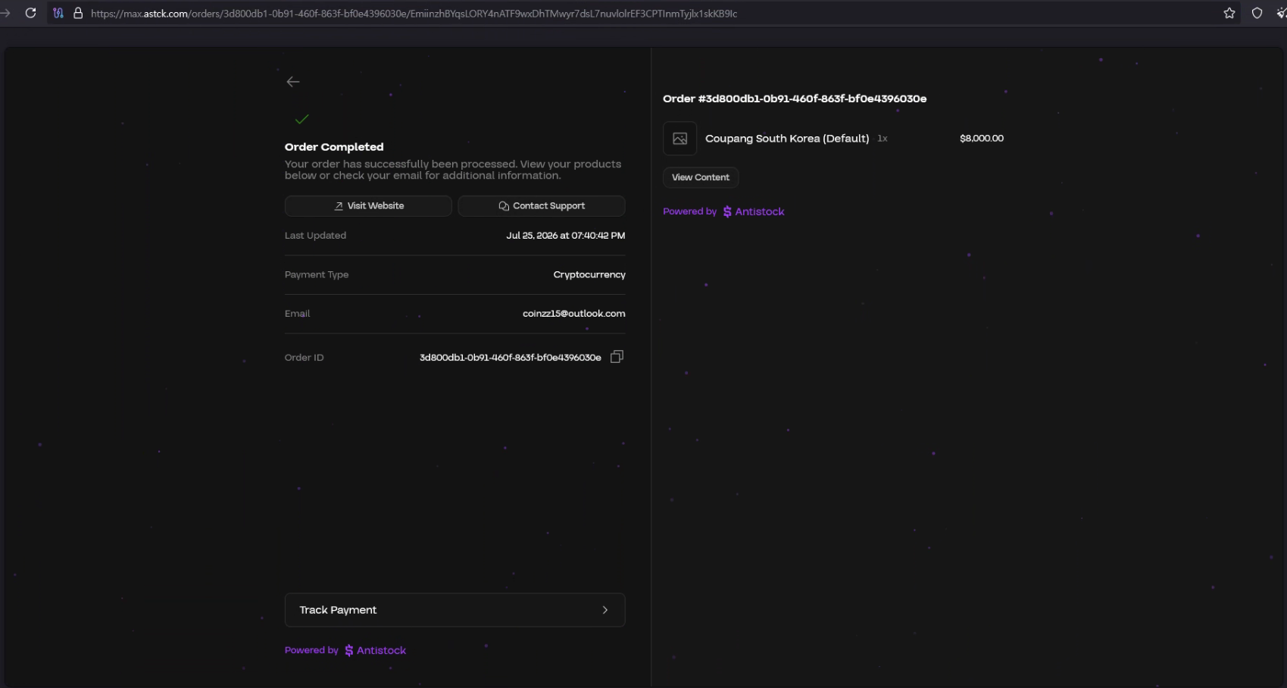The width and height of the screenshot is (1287, 688).
Task: Click the padlock site security icon
Action: pyautogui.click(x=78, y=13)
